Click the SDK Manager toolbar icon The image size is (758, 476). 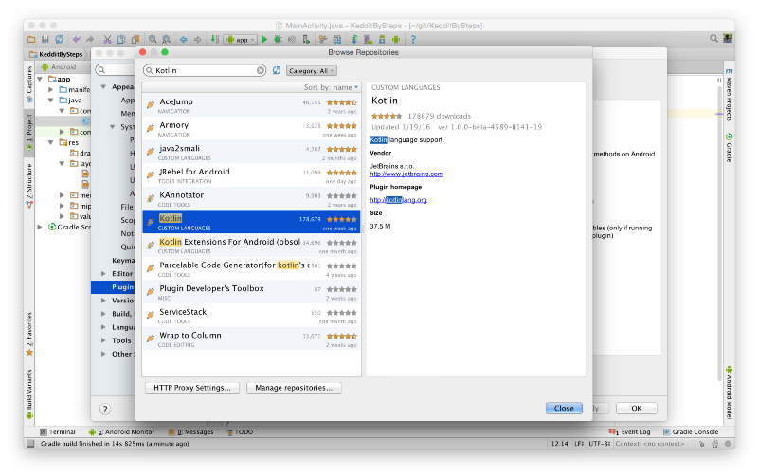click(x=382, y=39)
